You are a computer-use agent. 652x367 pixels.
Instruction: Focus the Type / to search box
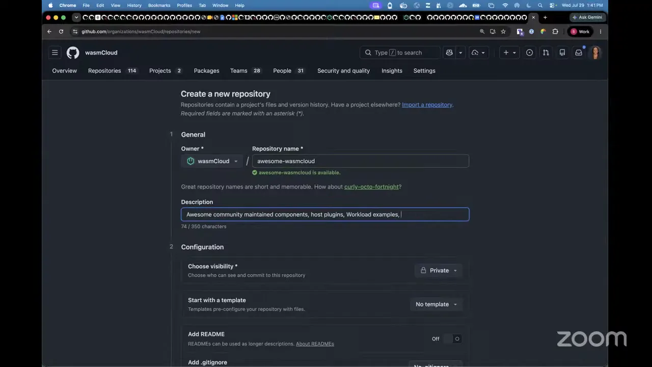point(400,53)
